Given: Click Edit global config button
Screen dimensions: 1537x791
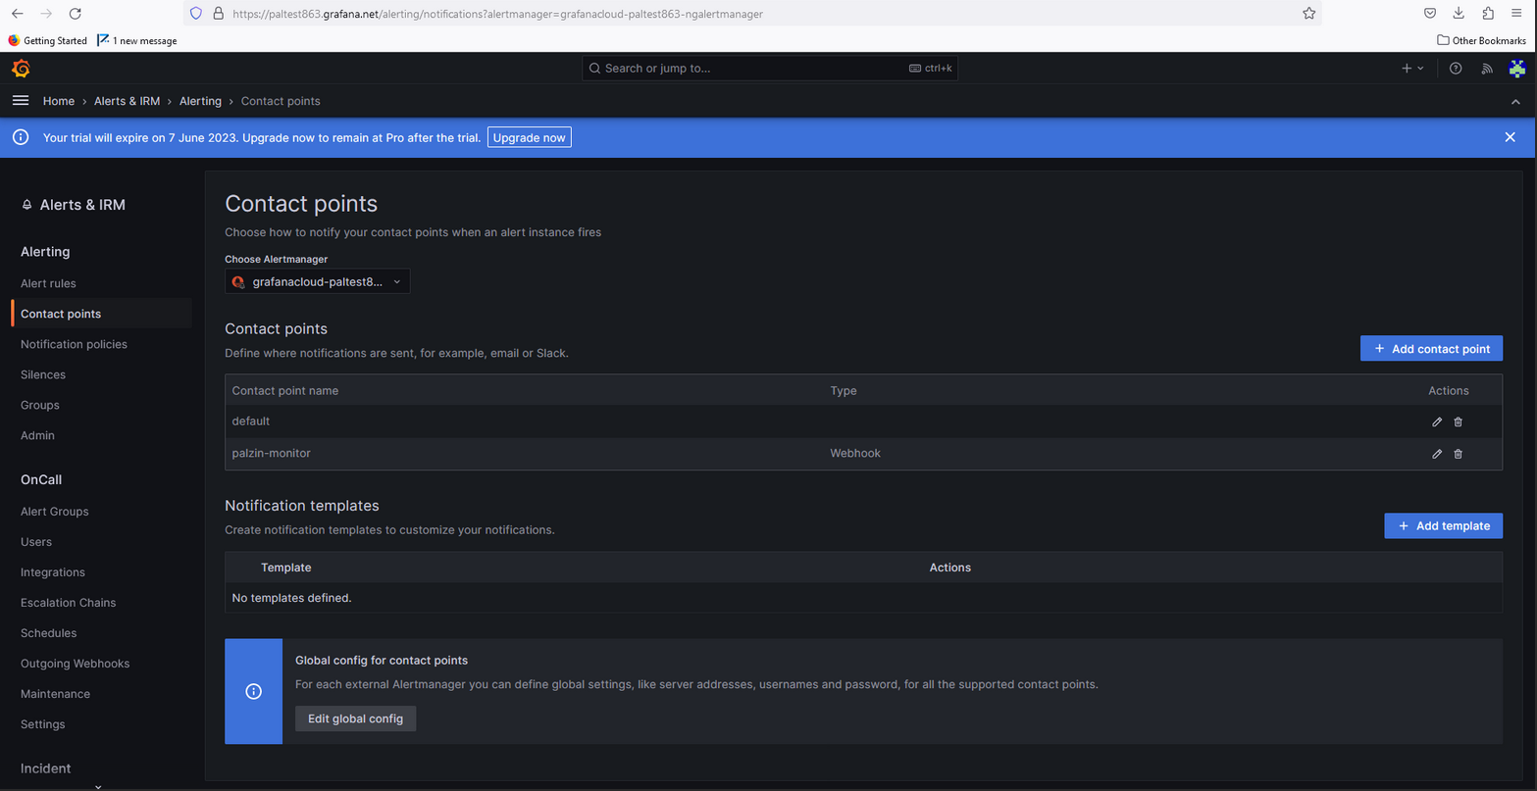Looking at the screenshot, I should [355, 718].
